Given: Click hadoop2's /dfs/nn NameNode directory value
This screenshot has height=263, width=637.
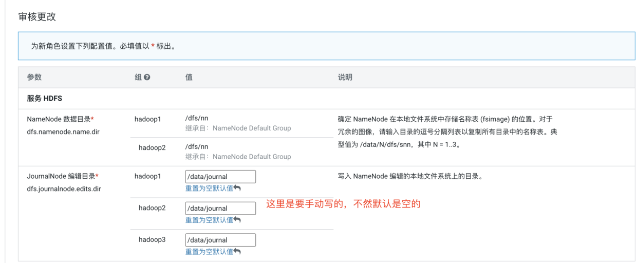Looking at the screenshot, I should point(197,147).
